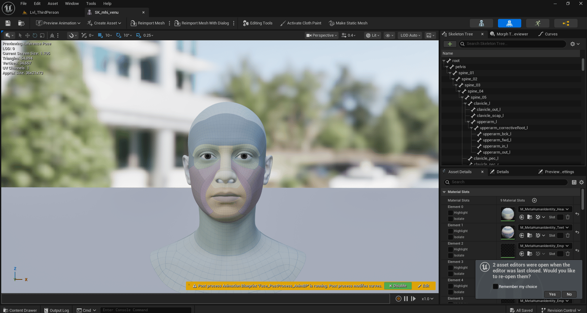
Task: Collapse the Material Slots section
Action: 444,192
